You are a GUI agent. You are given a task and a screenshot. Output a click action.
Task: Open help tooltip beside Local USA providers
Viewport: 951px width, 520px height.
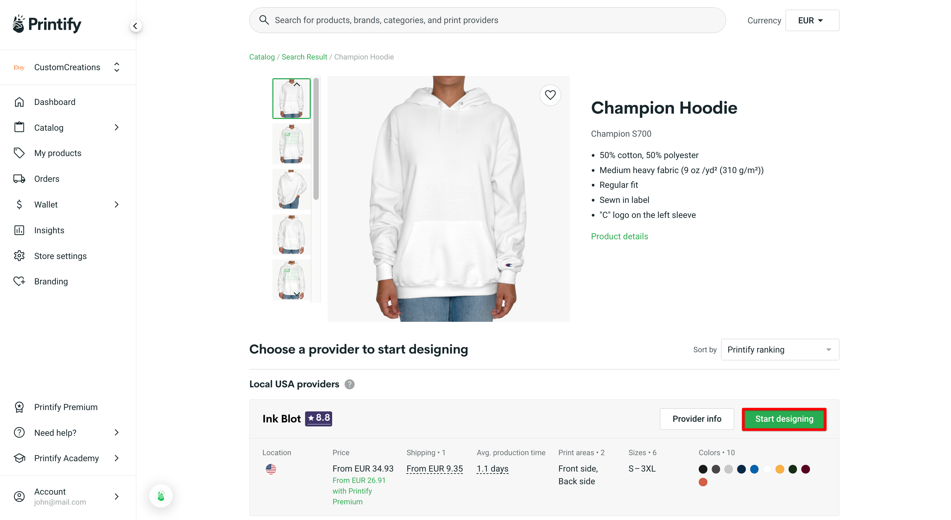[x=349, y=384]
